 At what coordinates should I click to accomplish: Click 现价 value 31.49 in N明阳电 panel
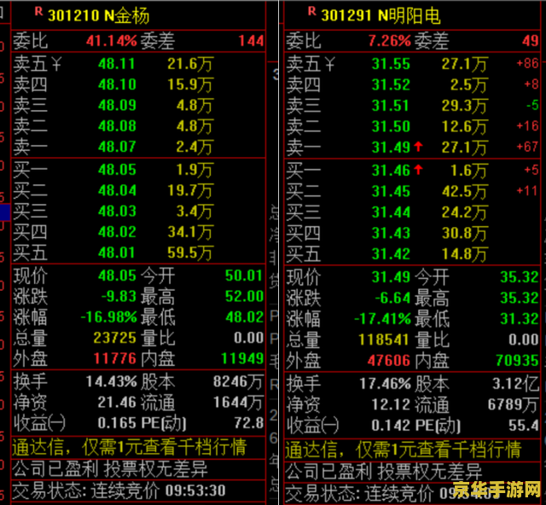point(391,277)
